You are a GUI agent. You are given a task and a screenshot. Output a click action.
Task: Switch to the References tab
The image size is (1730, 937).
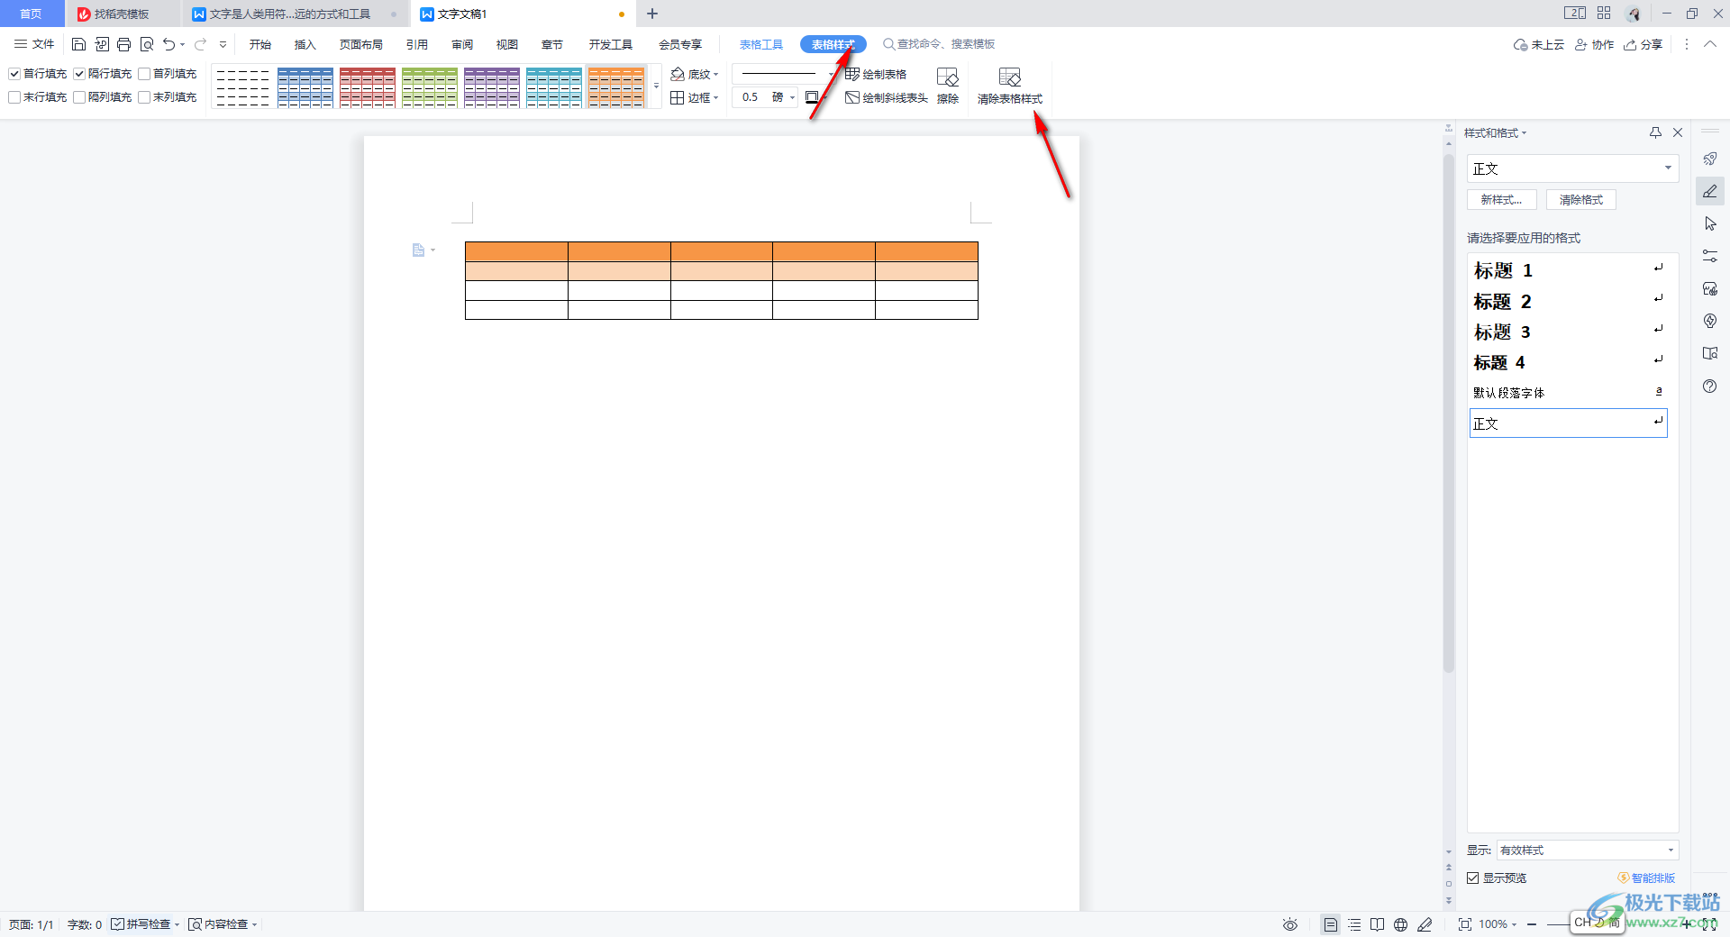pos(416,44)
